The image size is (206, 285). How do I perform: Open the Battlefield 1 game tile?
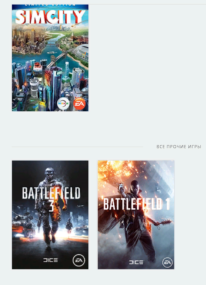tap(136, 215)
